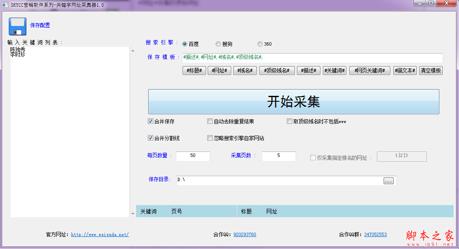Insert the #顶级域名# template tag
This screenshot has width=459, height=249.
pyautogui.click(x=277, y=71)
